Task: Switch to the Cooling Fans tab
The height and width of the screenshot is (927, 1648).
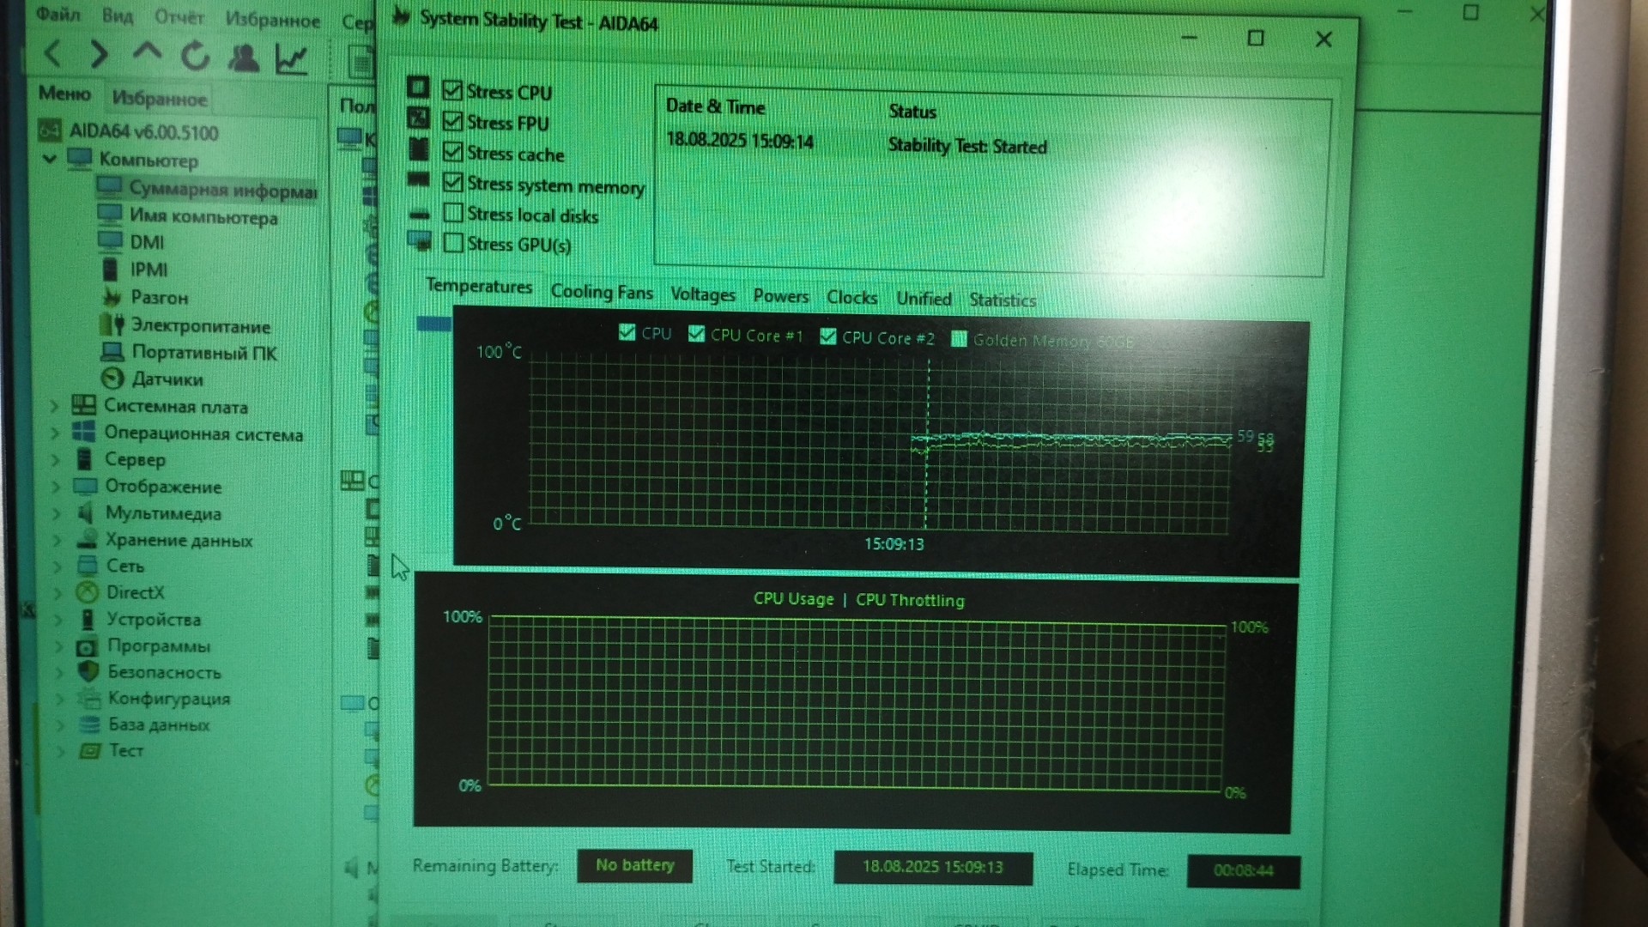Action: pos(601,292)
